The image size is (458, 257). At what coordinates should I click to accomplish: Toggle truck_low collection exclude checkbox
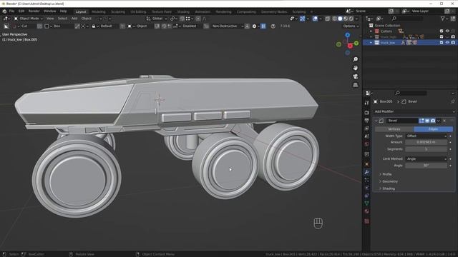tap(442, 43)
